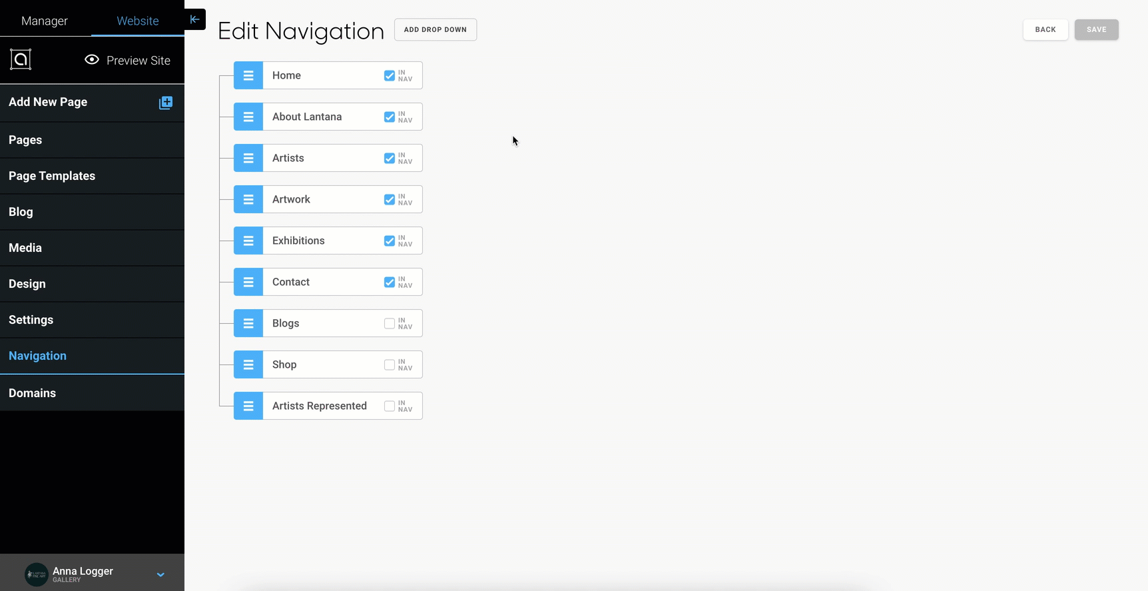Viewport: 1148px width, 591px height.
Task: Click the Exhibitions row drag handle icon
Action: pos(248,241)
